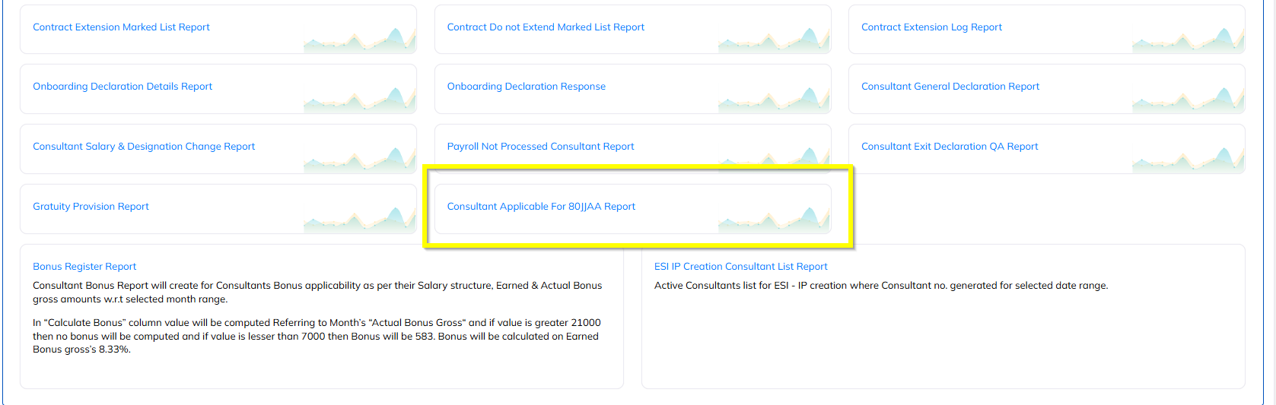Viewport: 1276px width, 405px height.
Task: Open the Contract Extension Log Report link
Action: (x=931, y=27)
